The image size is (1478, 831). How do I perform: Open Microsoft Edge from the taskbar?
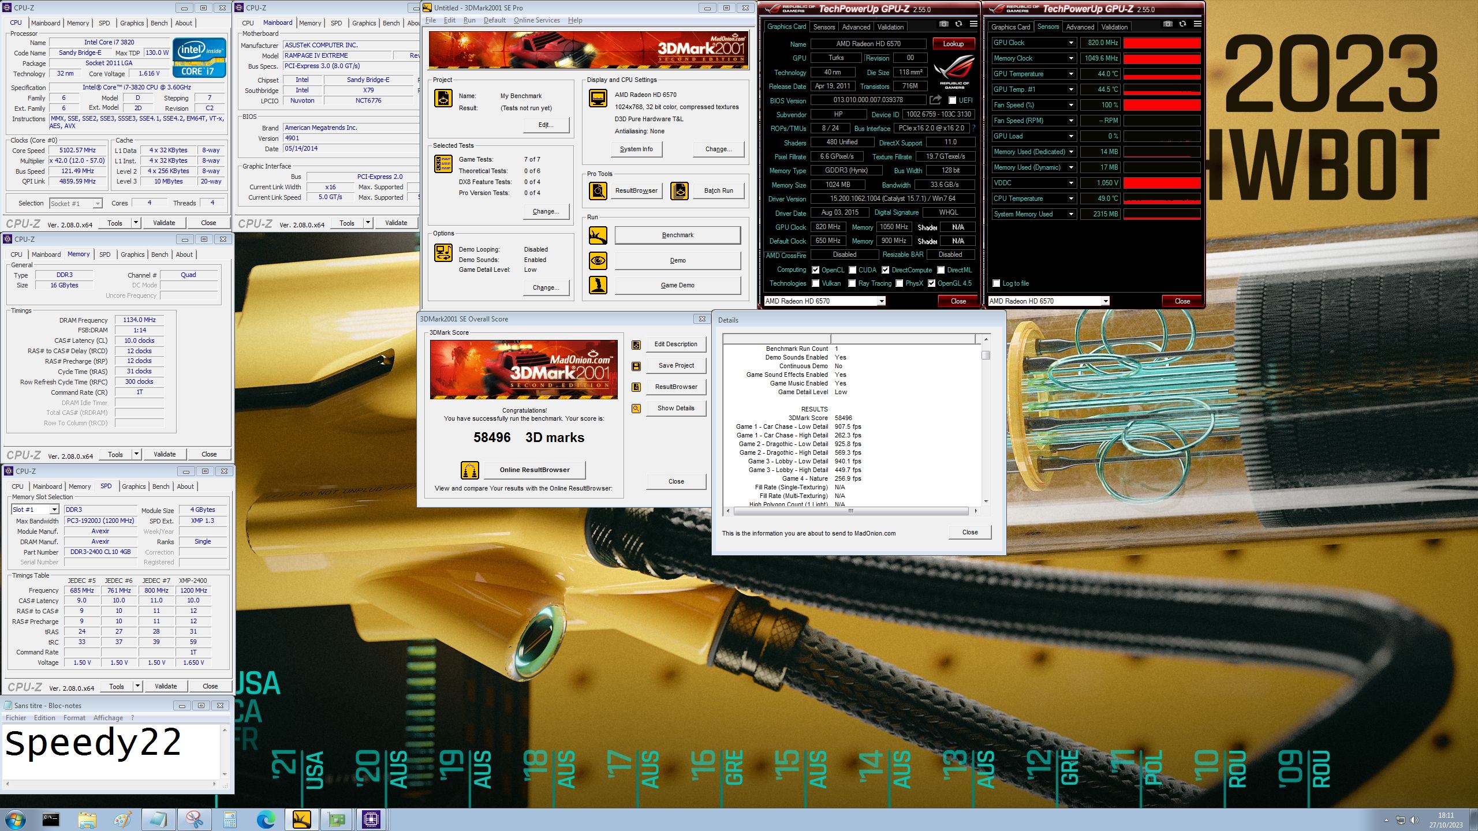[x=266, y=819]
